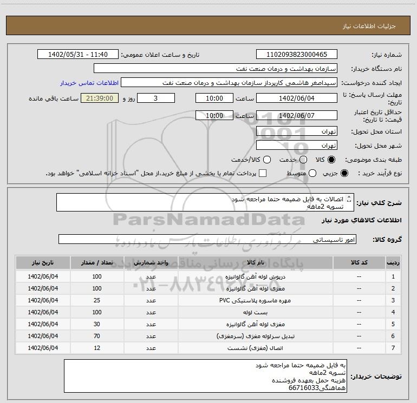
Task: Click quantity 25 in row 3
Action: point(97,300)
